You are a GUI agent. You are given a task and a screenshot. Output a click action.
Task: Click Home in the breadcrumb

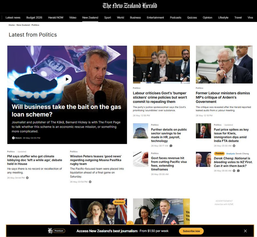(12, 25)
